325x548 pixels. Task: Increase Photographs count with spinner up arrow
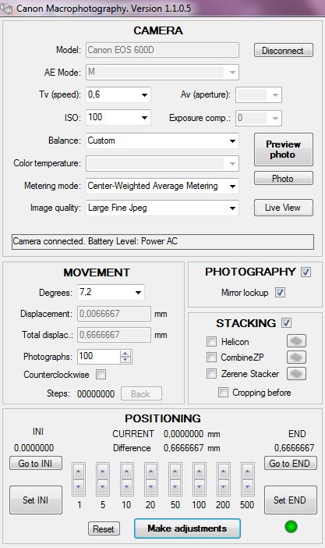click(x=125, y=353)
